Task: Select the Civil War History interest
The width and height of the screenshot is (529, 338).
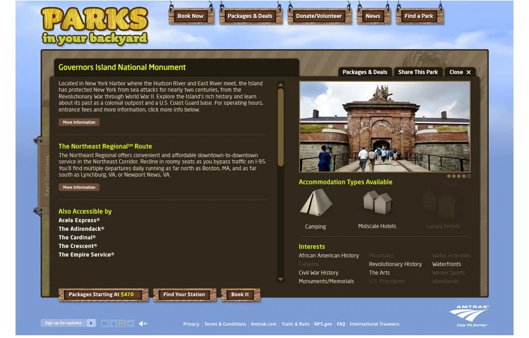Action: pyautogui.click(x=319, y=273)
